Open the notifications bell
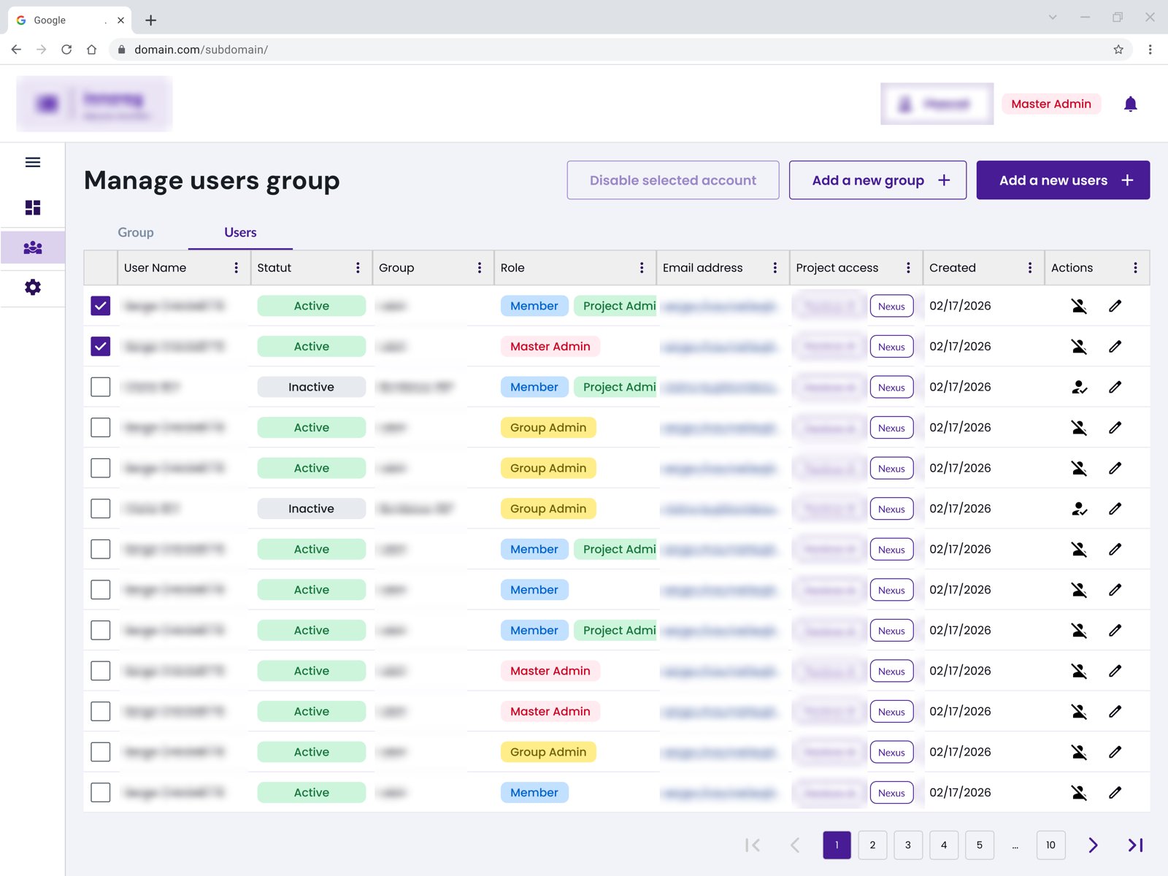Viewport: 1168px width, 876px height. click(1130, 104)
